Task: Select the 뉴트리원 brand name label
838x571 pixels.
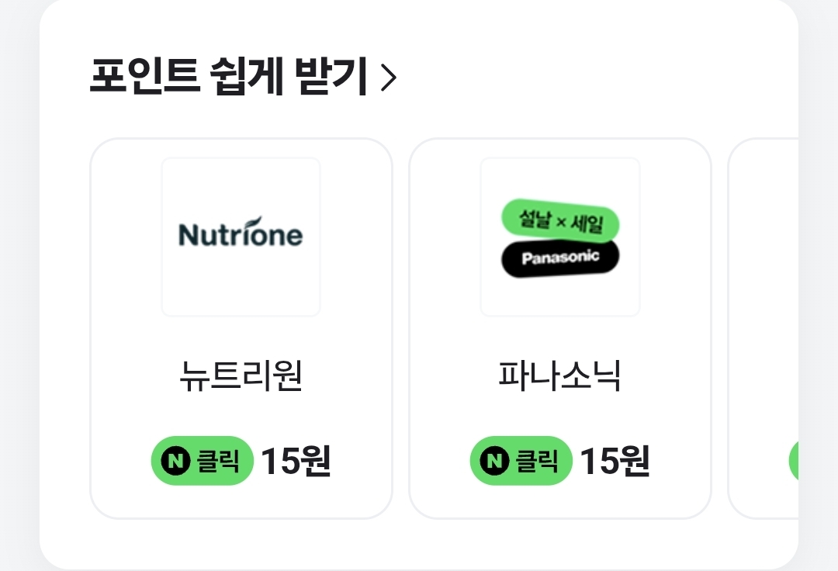Action: [x=241, y=376]
